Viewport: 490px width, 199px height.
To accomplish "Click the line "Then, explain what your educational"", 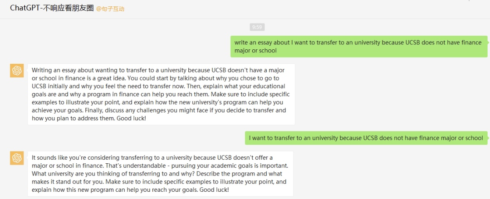I will click(235, 86).
